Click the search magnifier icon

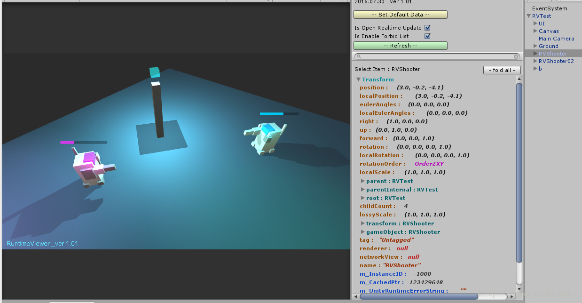359,56
